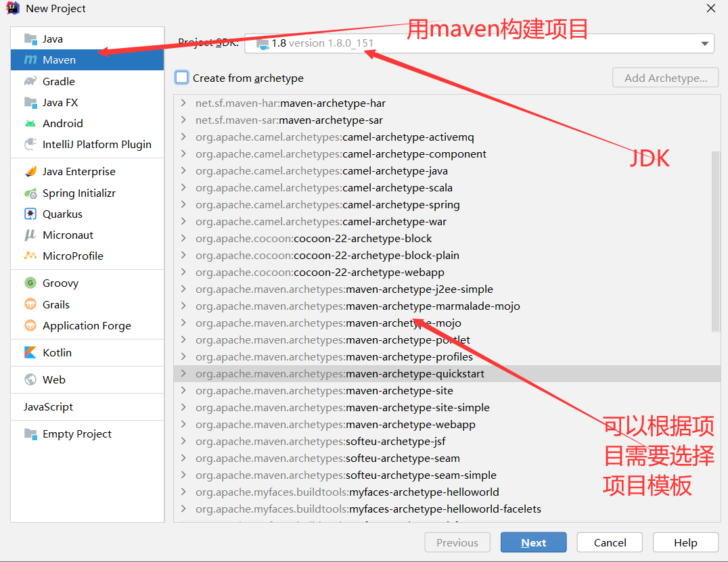Viewport: 728px width, 562px height.
Task: Select Java Enterprise project type
Action: coord(87,171)
